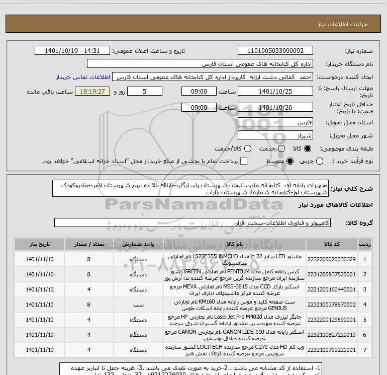387x375 pixels.
Task: Click the remaining time field 18:19:27
Action: tap(92, 91)
